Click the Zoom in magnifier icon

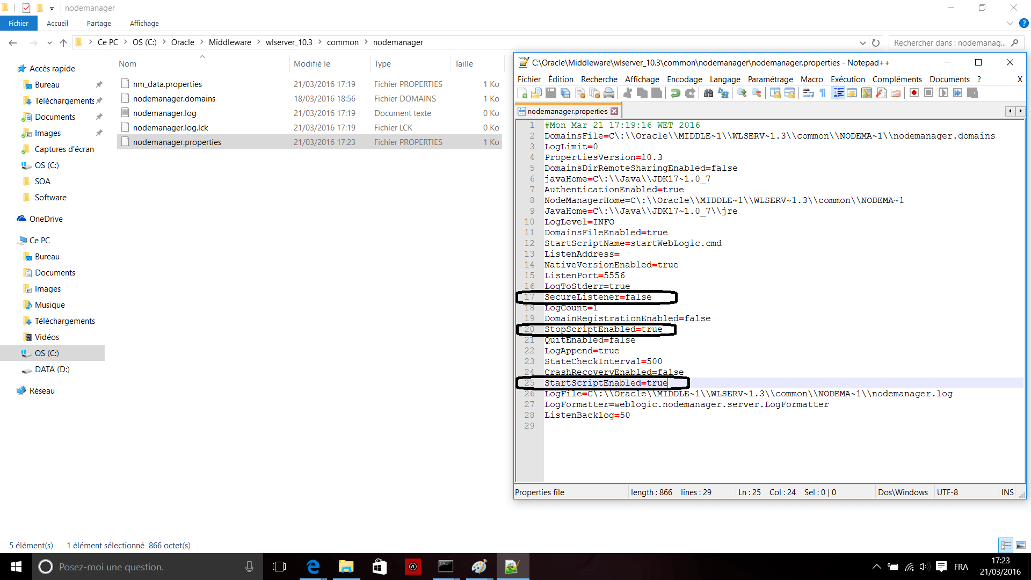pos(742,93)
